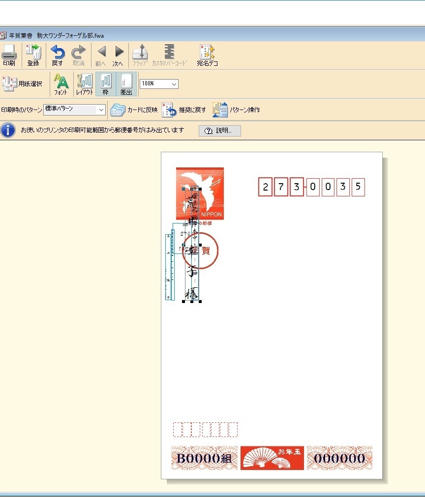Go to next record with 次へ
The image size is (425, 497).
click(119, 56)
